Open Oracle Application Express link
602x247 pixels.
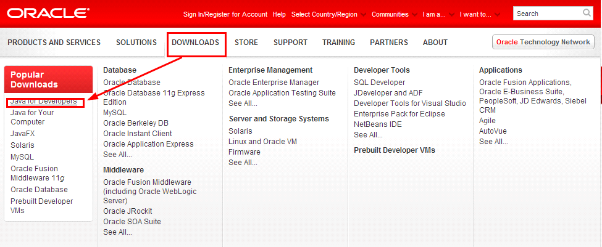[x=148, y=144]
